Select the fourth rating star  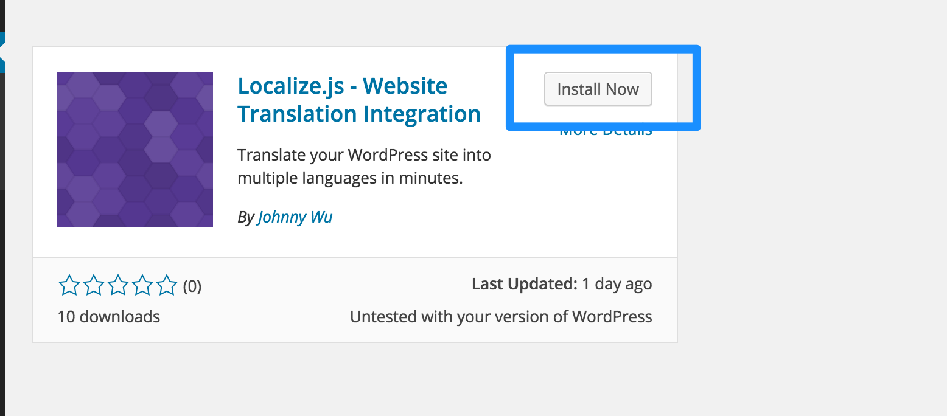tap(142, 285)
